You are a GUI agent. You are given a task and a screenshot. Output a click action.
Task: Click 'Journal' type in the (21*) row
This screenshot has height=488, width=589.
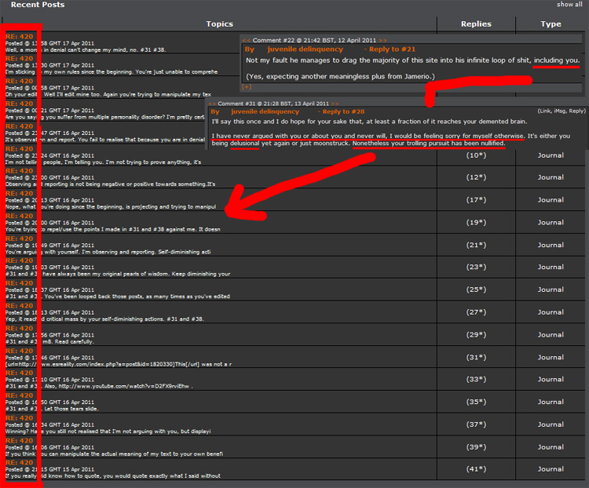pos(551,245)
